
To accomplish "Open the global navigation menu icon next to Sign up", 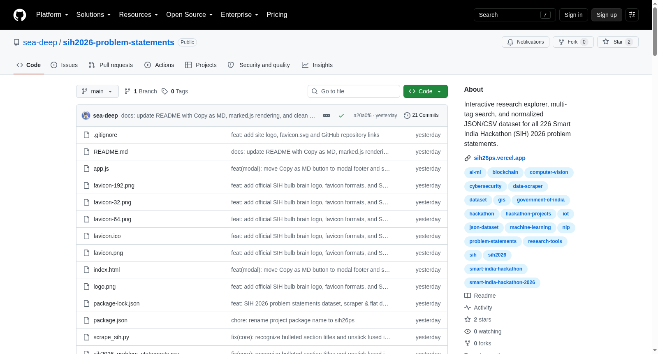I will pos(632,15).
